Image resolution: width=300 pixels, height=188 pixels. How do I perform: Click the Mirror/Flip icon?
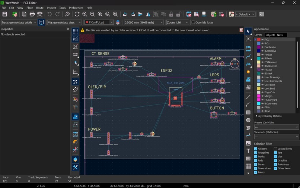148,14
